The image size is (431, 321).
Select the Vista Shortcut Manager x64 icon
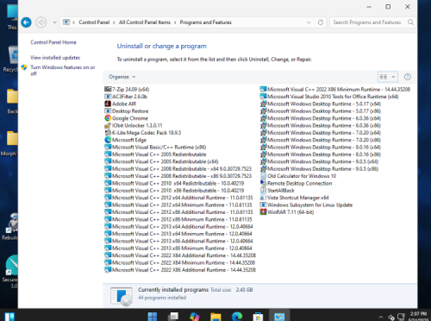tap(263, 198)
